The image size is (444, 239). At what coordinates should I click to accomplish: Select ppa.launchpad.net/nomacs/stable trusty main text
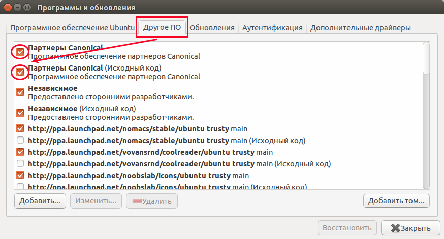coord(138,129)
